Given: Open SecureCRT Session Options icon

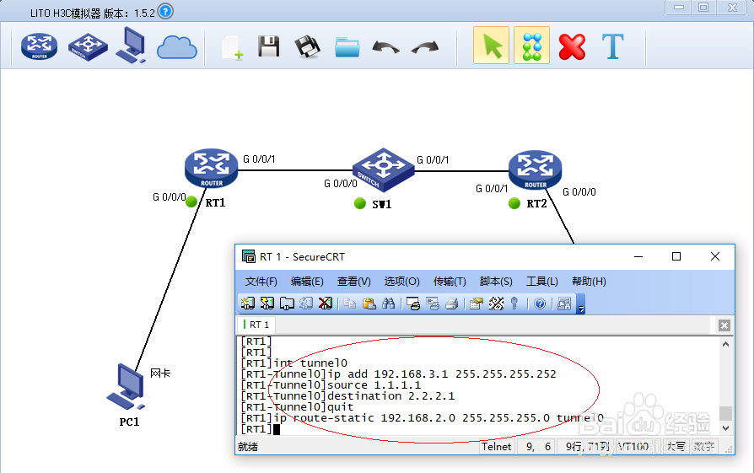Looking at the screenshot, I should tap(476, 304).
